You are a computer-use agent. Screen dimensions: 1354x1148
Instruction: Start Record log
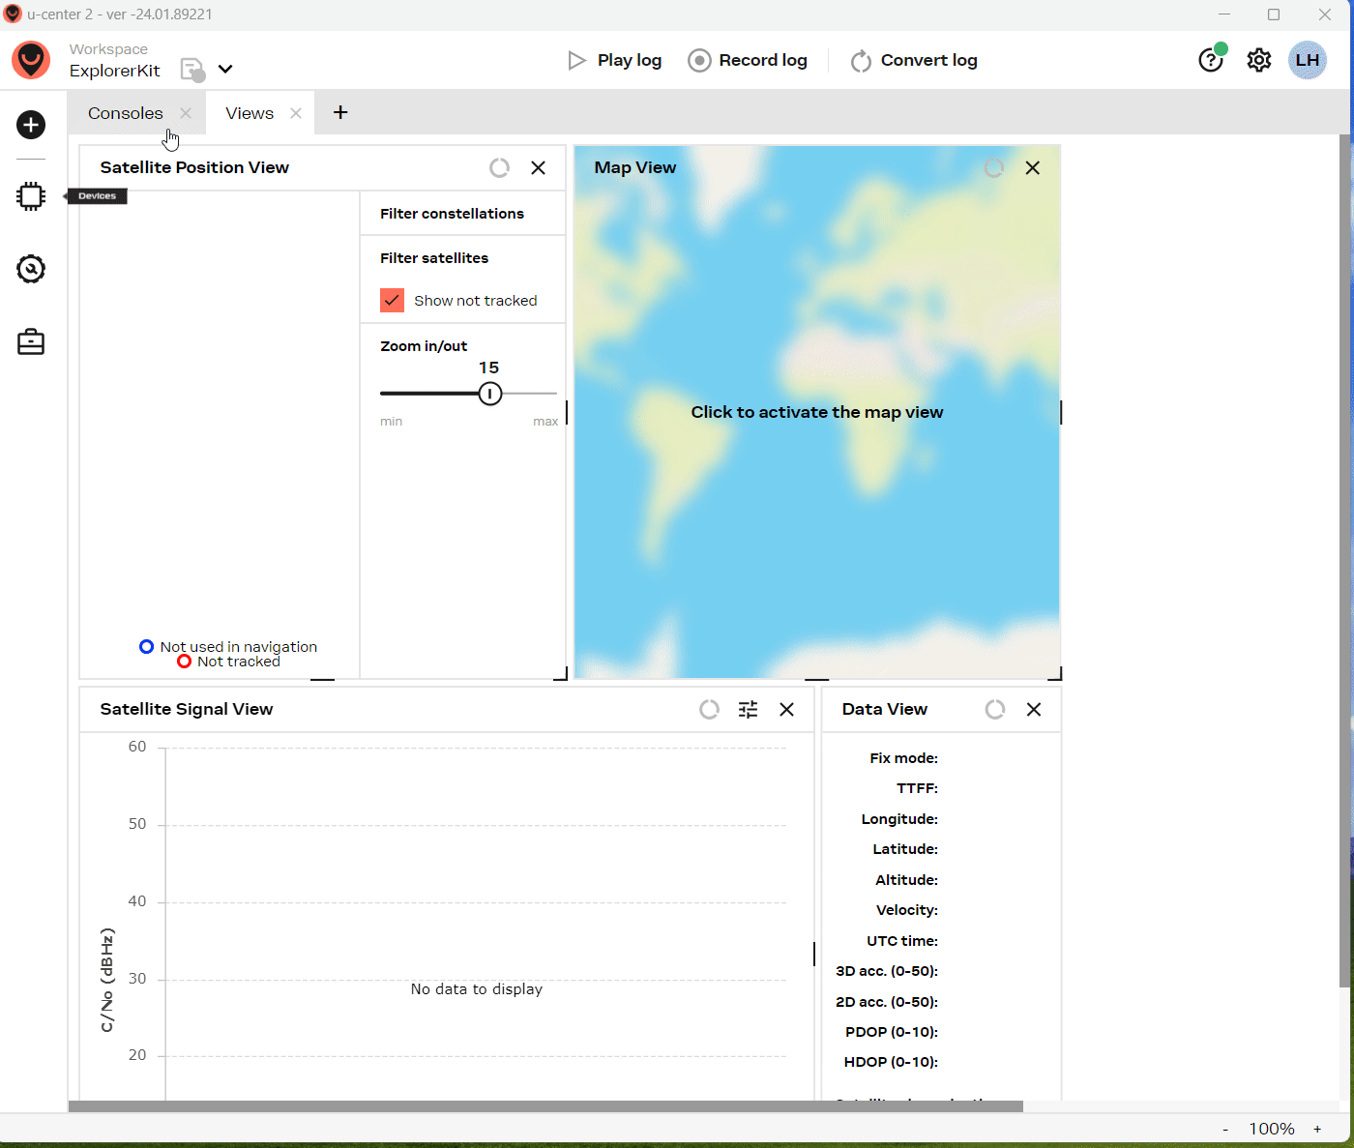[x=748, y=60]
